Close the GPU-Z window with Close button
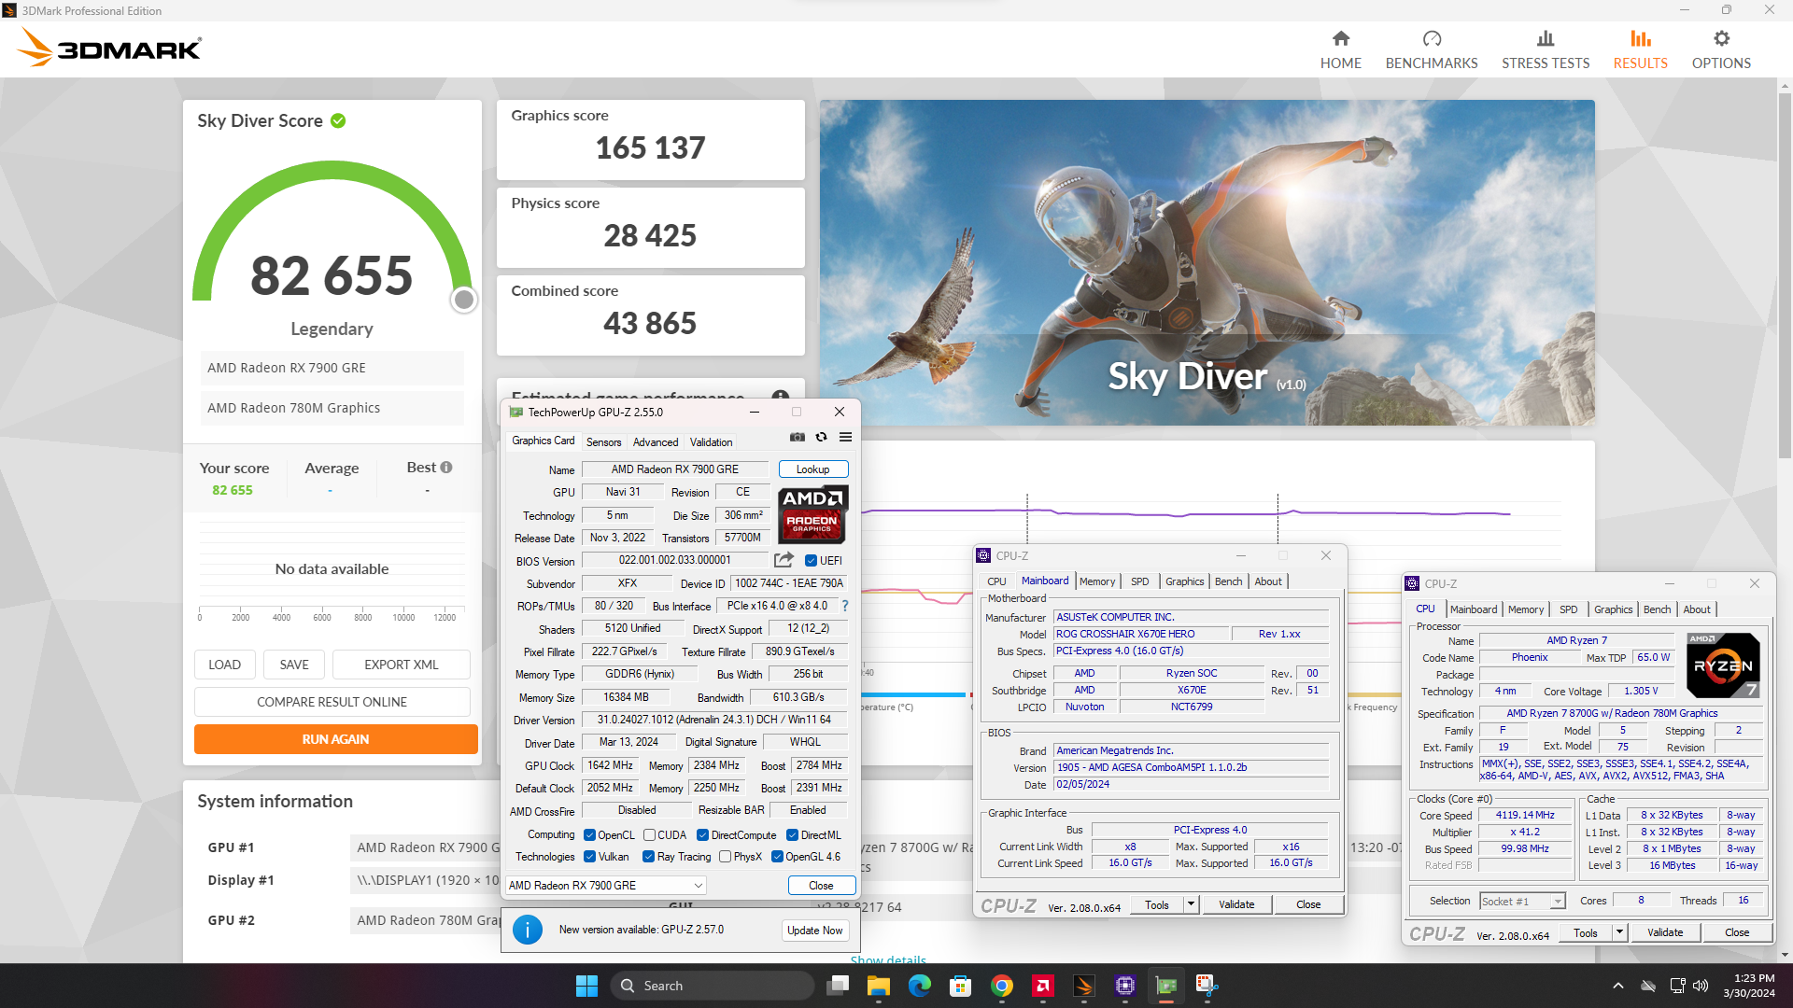This screenshot has width=1793, height=1008. (x=821, y=886)
